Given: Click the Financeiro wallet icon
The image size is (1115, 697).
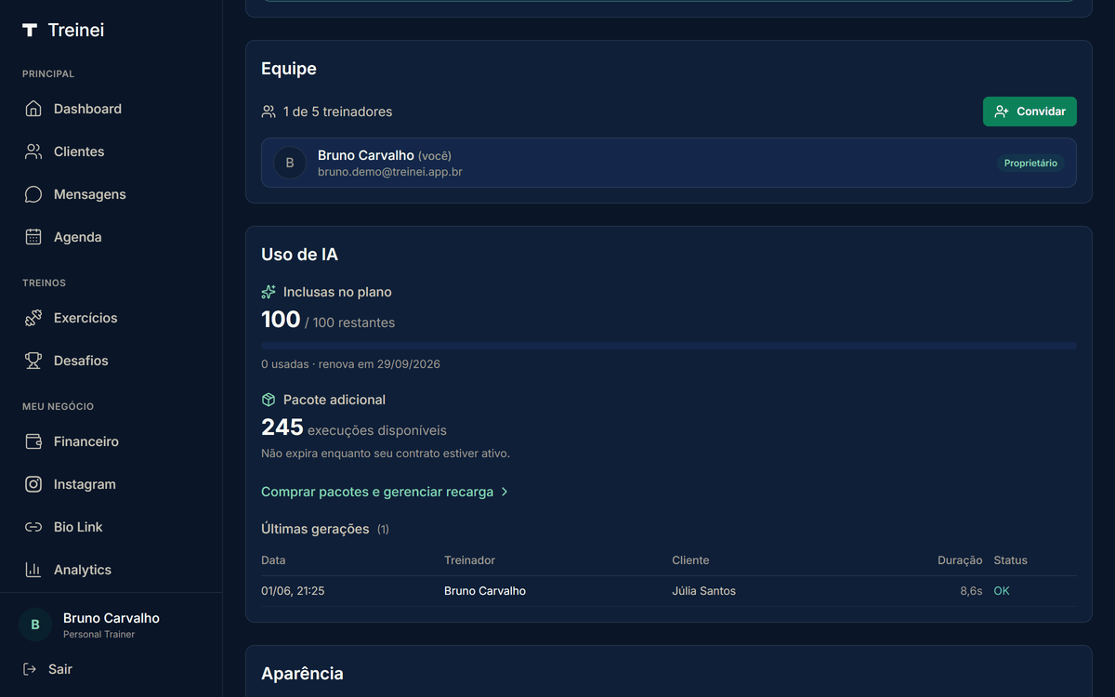Looking at the screenshot, I should click(x=33, y=441).
